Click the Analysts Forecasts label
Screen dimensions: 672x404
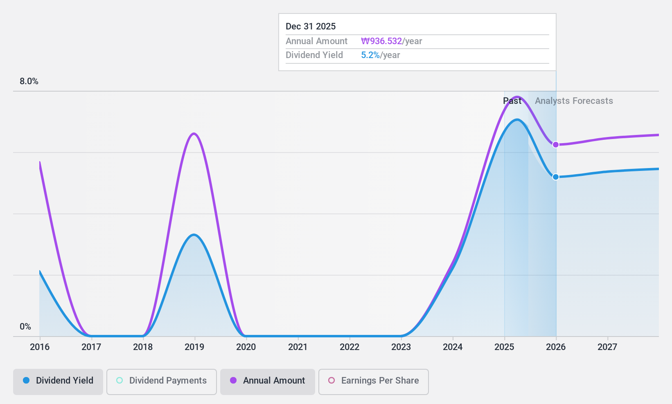(574, 101)
